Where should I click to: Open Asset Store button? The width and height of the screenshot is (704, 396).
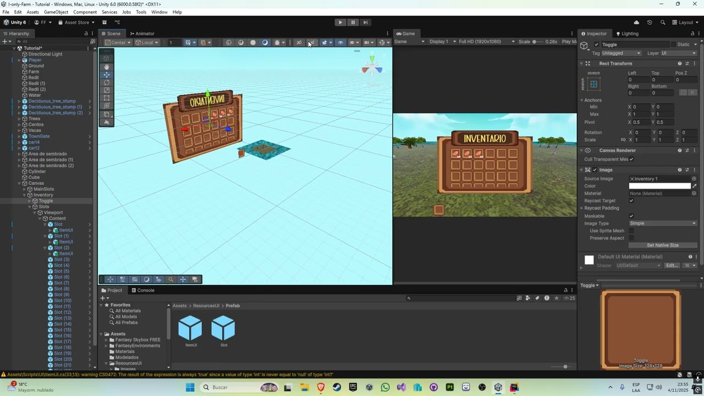pyautogui.click(x=76, y=23)
